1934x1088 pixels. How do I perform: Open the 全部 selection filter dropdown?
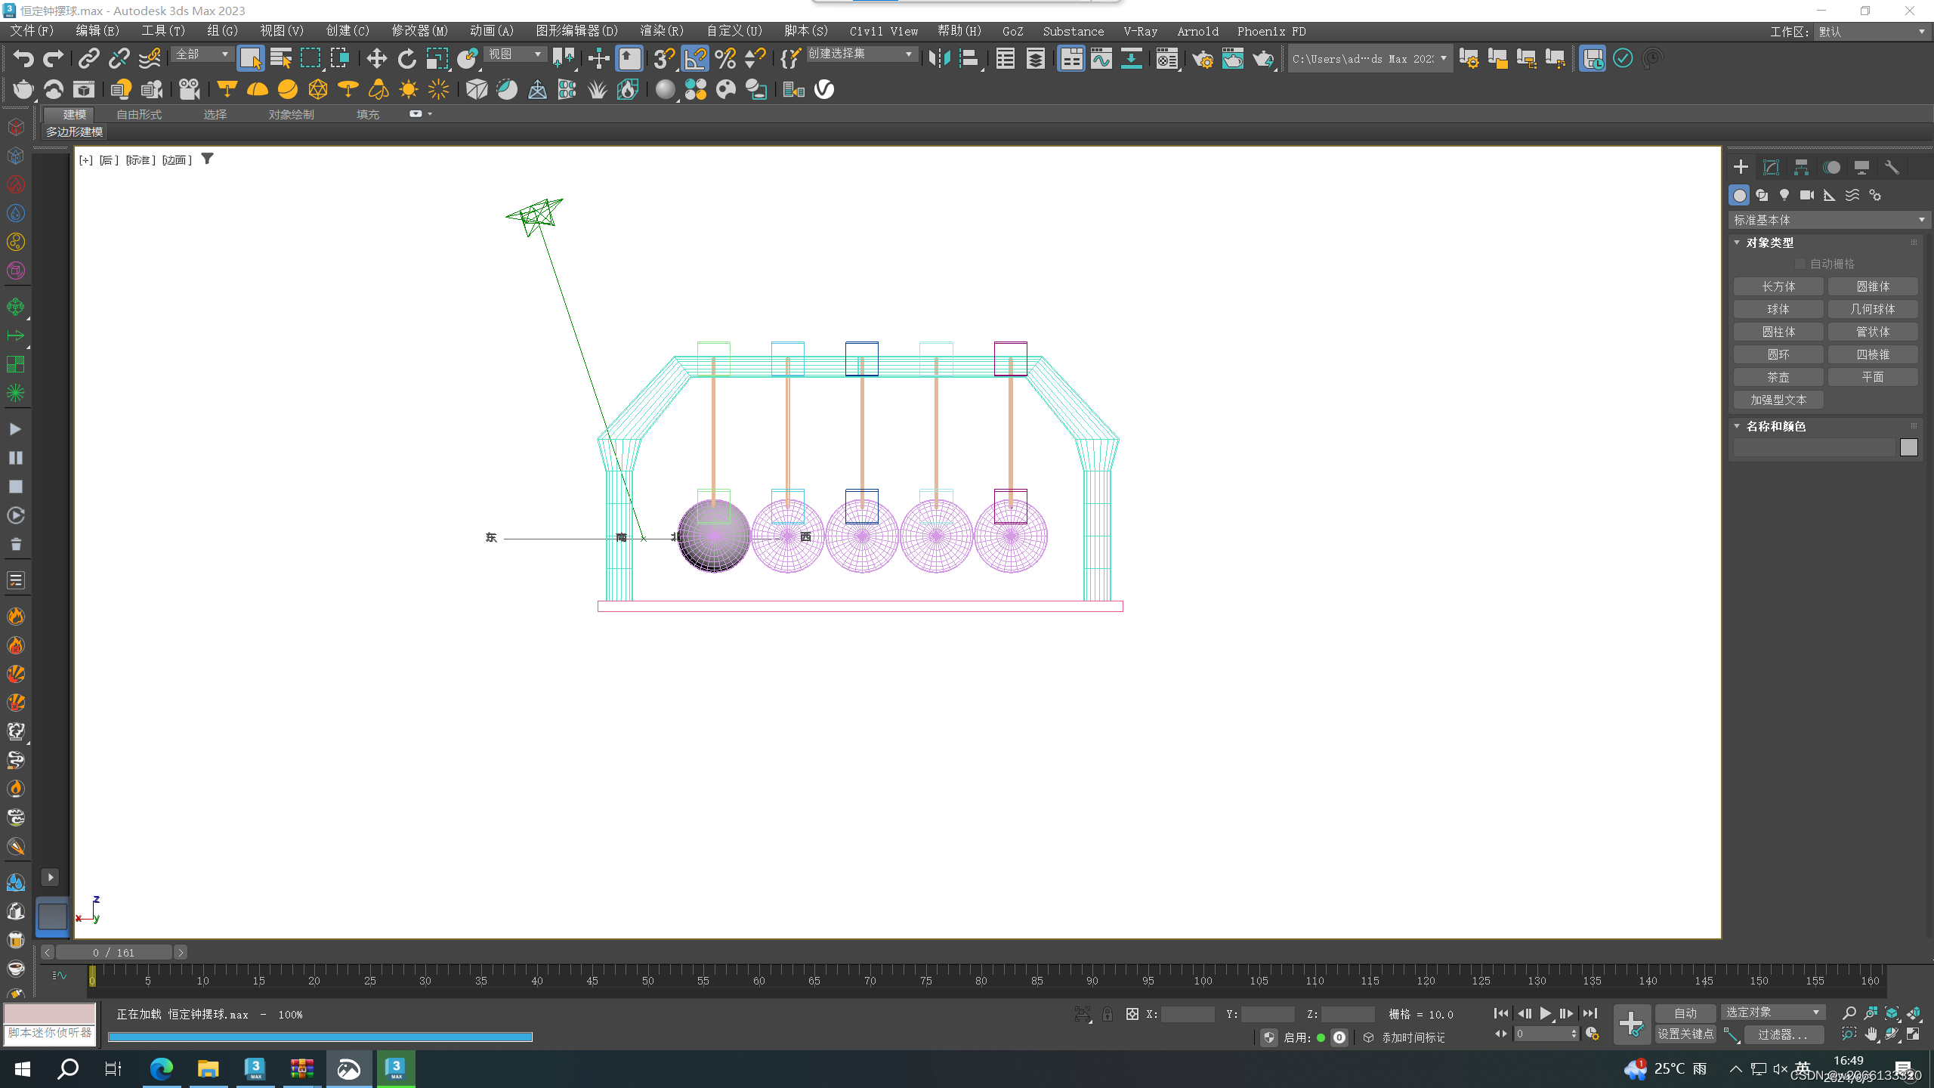[202, 54]
